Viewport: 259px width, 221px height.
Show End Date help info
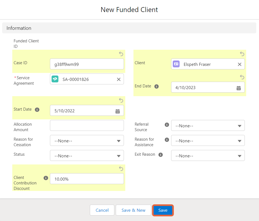(x=156, y=86)
